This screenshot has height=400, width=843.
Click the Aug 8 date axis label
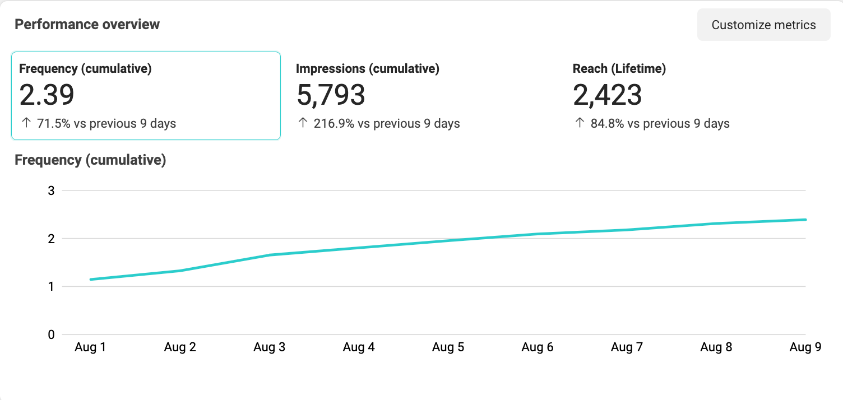click(716, 347)
